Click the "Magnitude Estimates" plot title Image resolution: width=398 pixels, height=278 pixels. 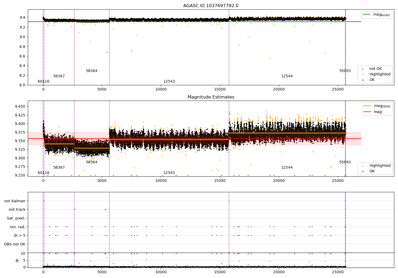click(211, 97)
